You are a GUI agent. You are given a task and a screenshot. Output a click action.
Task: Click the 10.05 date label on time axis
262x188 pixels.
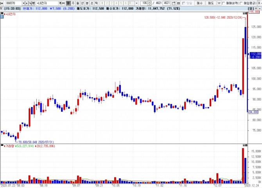116,185
